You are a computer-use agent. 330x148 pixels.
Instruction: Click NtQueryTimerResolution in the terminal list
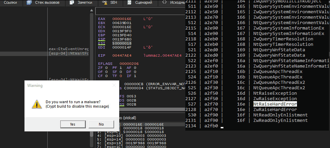point(283,44)
